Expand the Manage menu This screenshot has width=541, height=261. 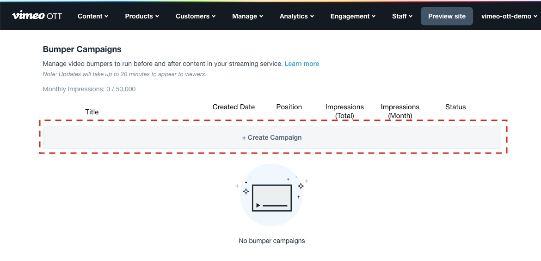click(247, 16)
